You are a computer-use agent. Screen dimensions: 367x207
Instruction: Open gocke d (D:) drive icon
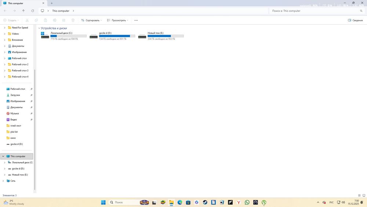[x=93, y=36]
